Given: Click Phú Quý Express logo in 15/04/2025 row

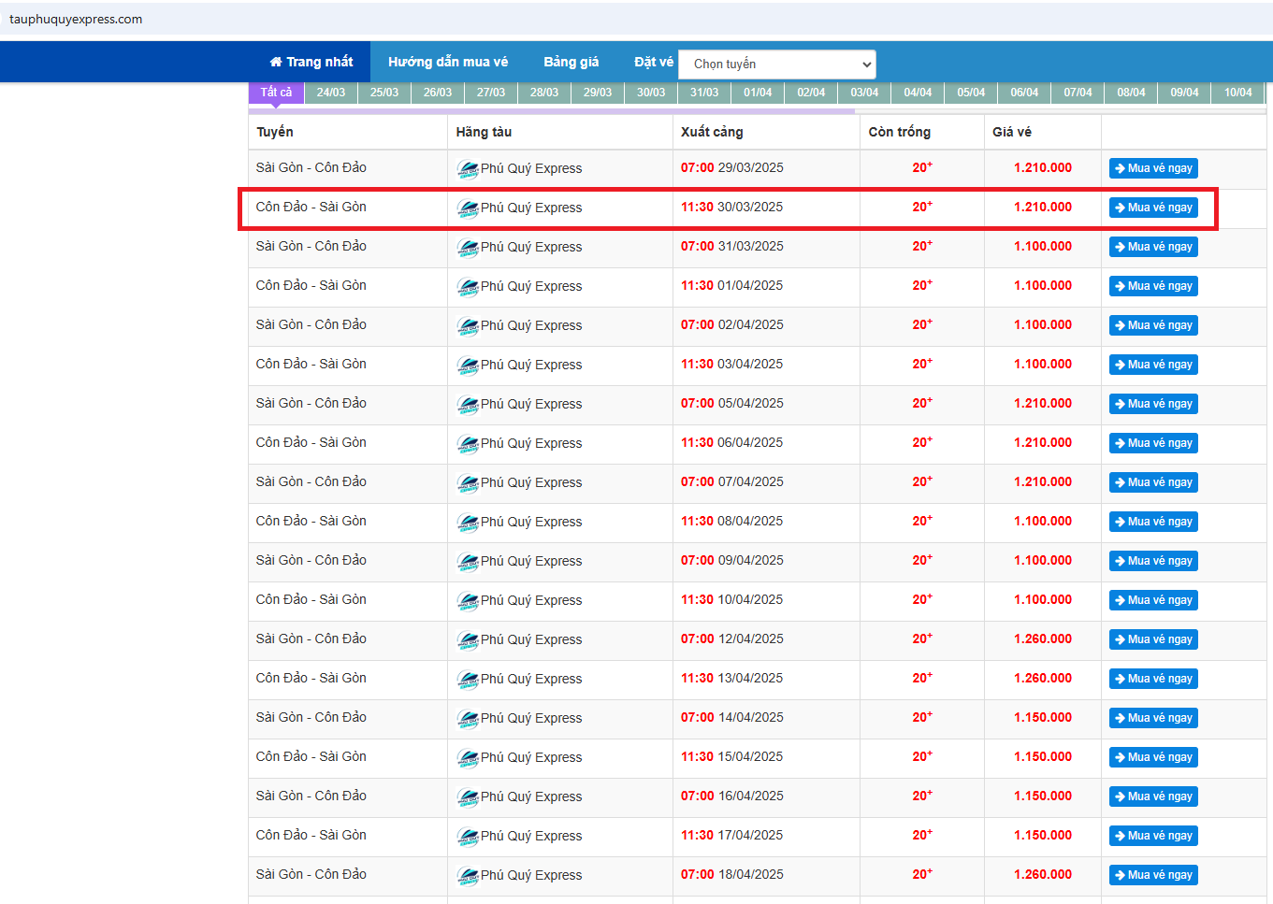Looking at the screenshot, I should coord(468,758).
